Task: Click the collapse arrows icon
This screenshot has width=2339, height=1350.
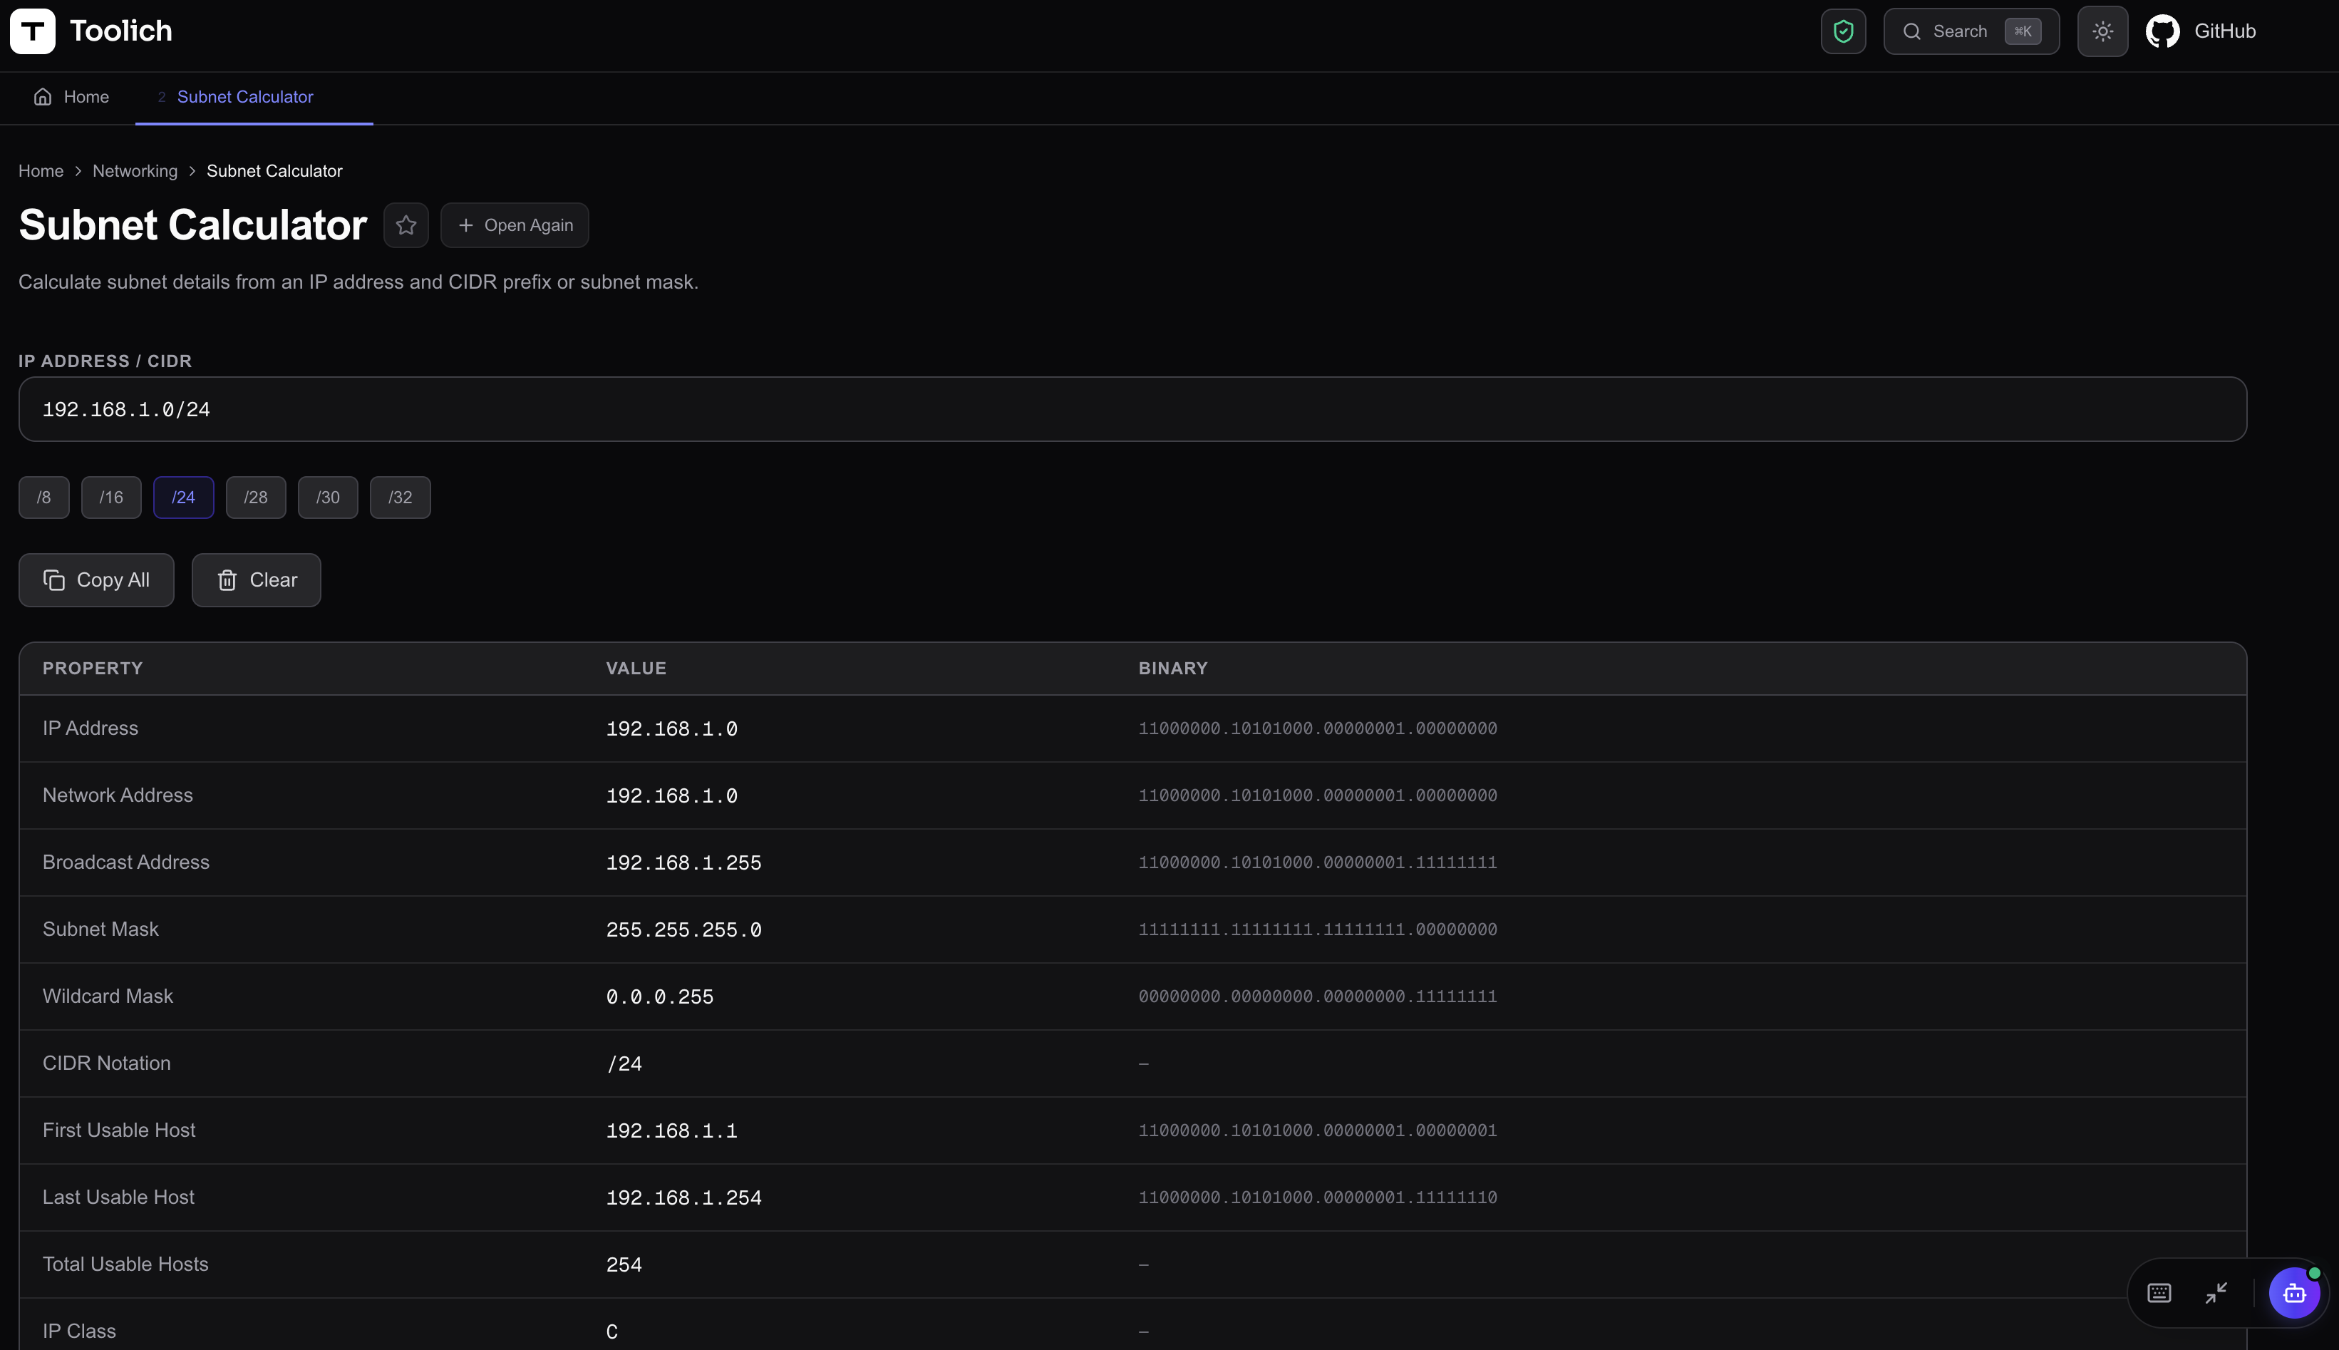Action: click(x=2216, y=1292)
